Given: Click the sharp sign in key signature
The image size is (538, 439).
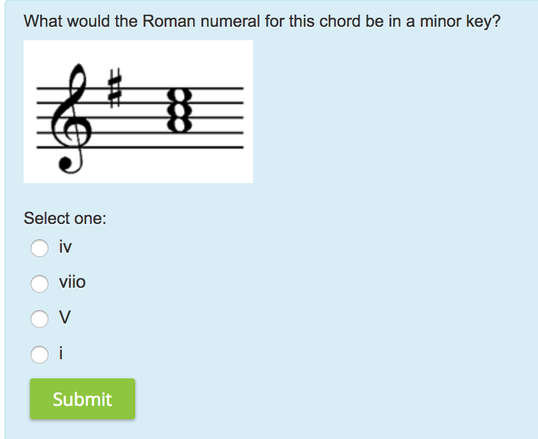Looking at the screenshot, I should pos(115,88).
